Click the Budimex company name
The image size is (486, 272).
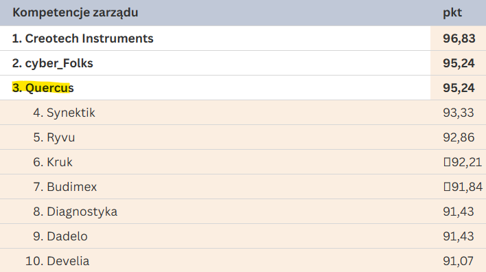click(72, 187)
